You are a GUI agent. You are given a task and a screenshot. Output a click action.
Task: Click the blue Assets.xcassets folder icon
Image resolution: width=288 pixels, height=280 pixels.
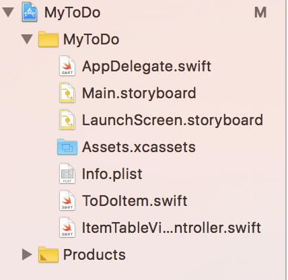(x=67, y=147)
